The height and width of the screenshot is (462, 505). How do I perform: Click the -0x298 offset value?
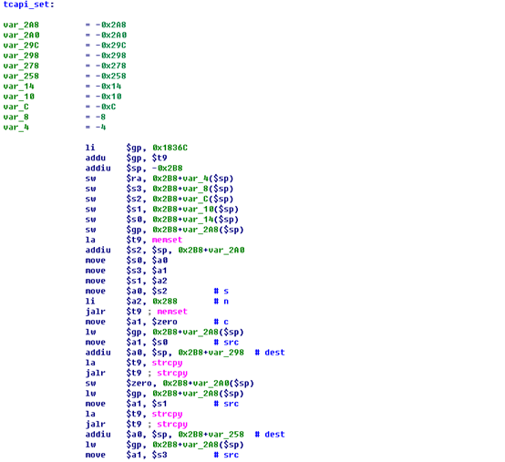(111, 56)
